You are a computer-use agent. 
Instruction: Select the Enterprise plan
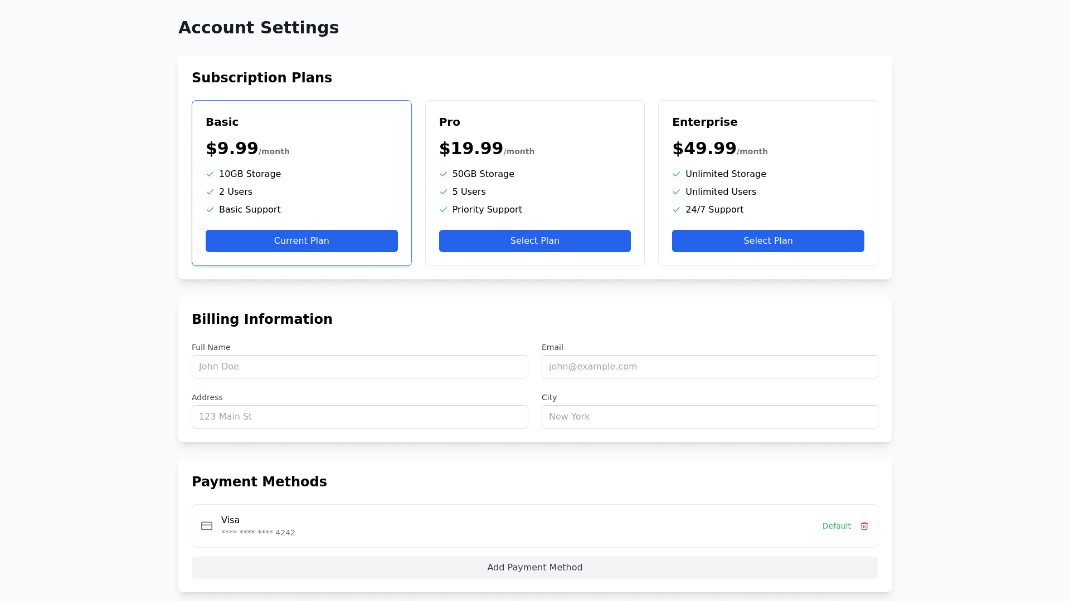[x=767, y=241]
